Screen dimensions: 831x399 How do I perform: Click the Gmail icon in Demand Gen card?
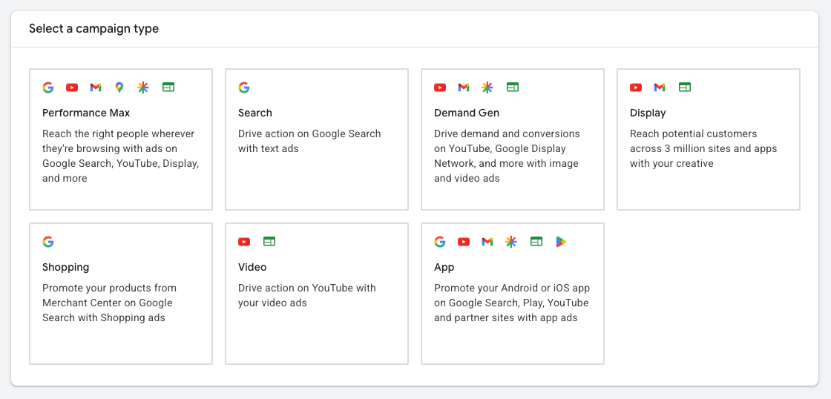464,88
